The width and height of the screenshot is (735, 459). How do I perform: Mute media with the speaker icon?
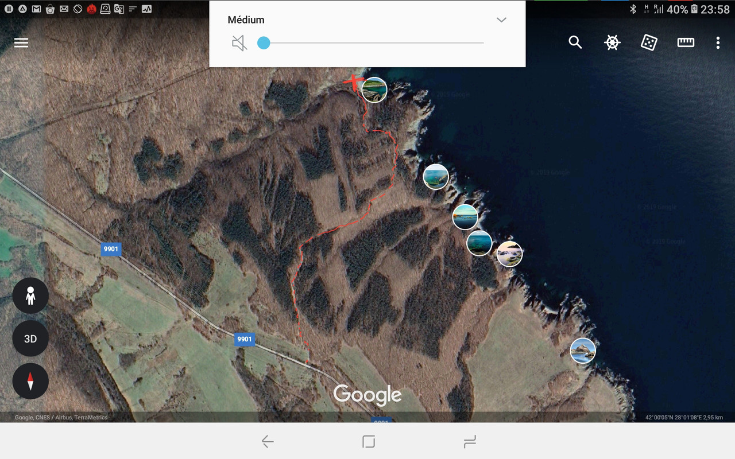point(239,43)
